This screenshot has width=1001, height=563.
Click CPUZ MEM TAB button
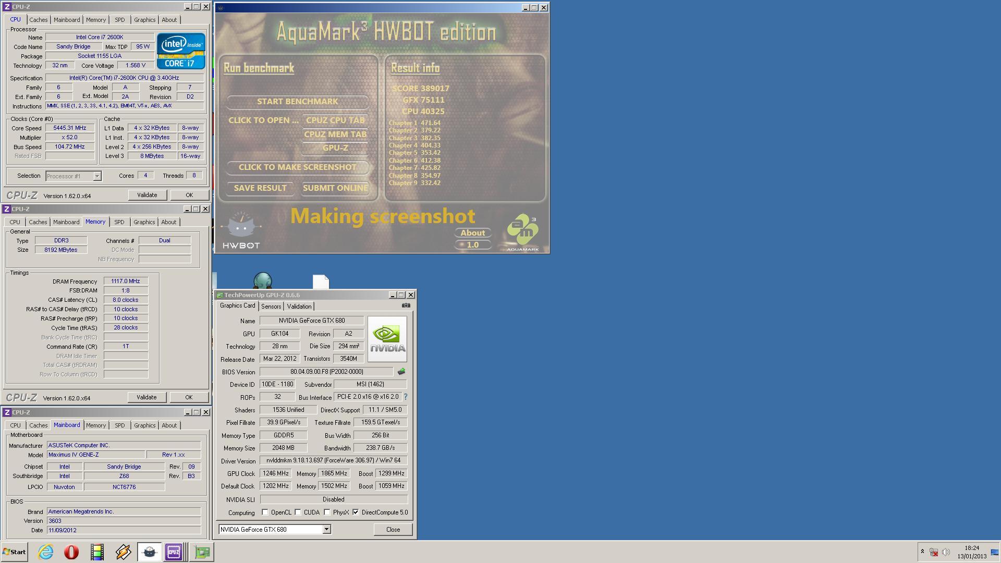pos(335,134)
